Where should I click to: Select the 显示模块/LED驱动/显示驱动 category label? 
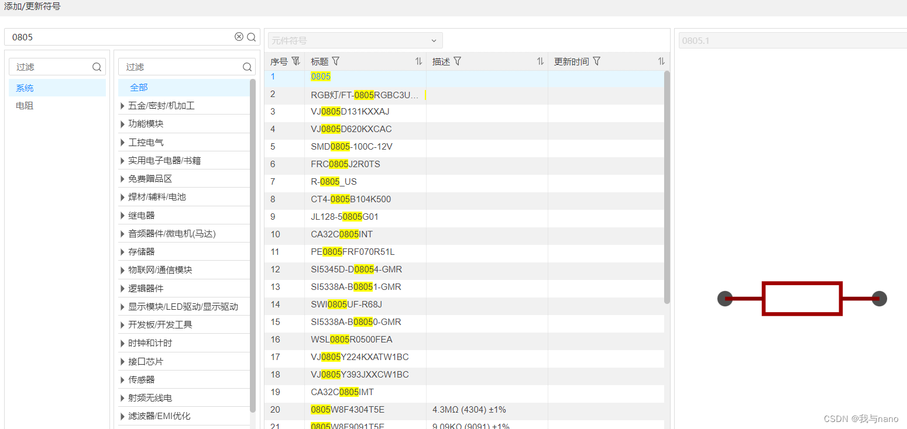(183, 307)
